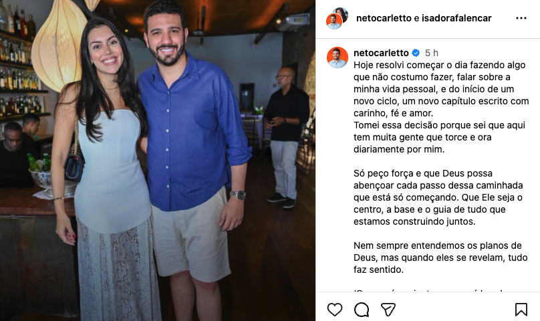Click the stacked profile avatars in header

337,18
